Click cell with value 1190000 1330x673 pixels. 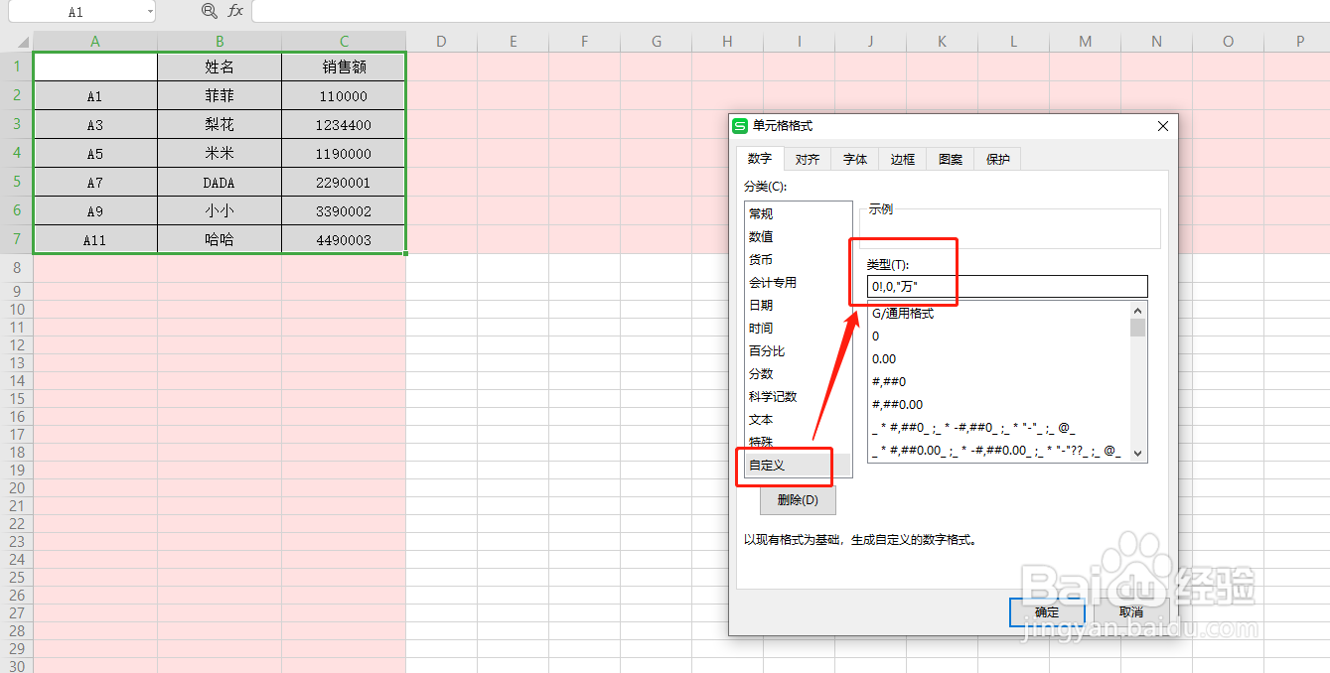344,153
